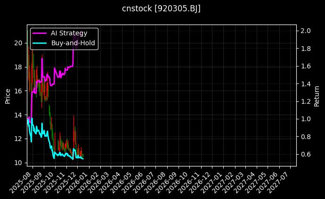The height and width of the screenshot is (199, 325).
Task: Click the 12 price tick label
Action: tap(18, 139)
